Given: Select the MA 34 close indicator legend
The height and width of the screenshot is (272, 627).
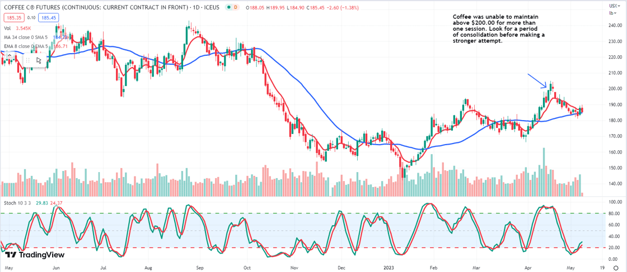Looking at the screenshot, I should click(x=27, y=36).
